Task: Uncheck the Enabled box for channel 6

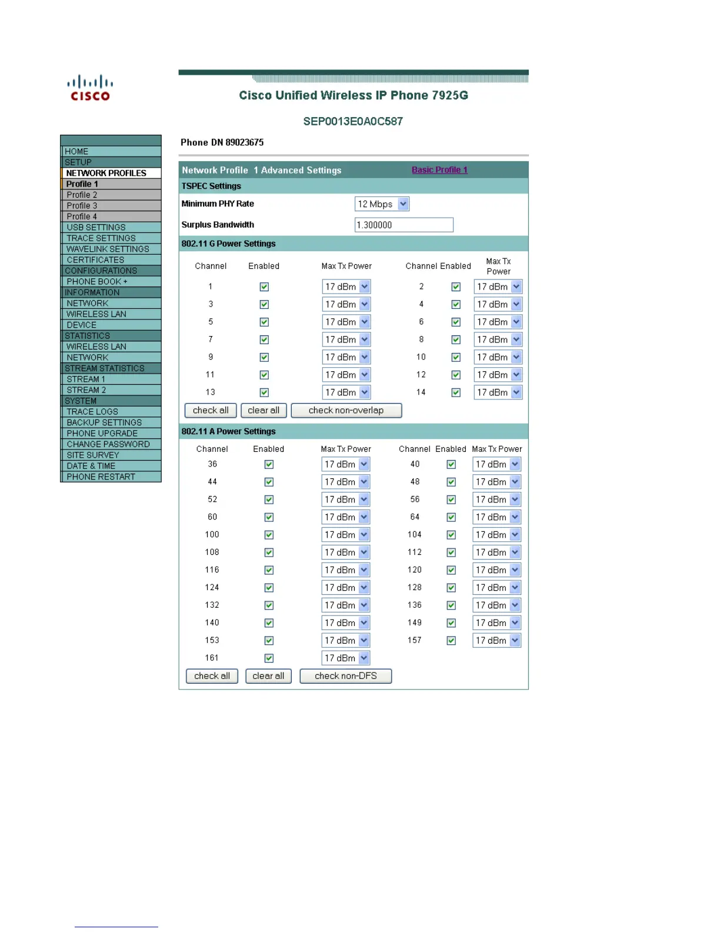Action: pyautogui.click(x=456, y=322)
